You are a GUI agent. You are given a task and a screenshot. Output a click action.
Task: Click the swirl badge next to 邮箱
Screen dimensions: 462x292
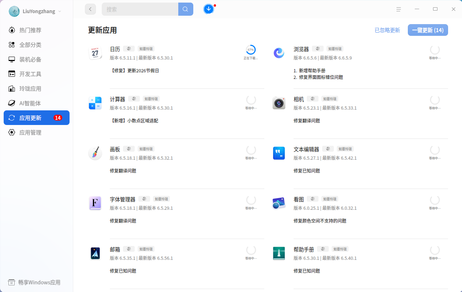tap(129, 249)
